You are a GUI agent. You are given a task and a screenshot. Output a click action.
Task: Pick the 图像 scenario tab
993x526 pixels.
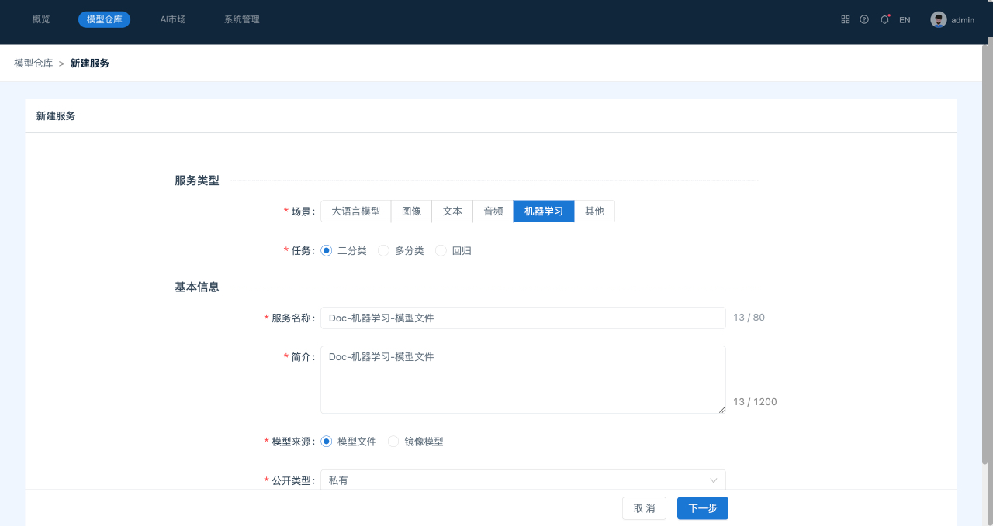point(411,211)
